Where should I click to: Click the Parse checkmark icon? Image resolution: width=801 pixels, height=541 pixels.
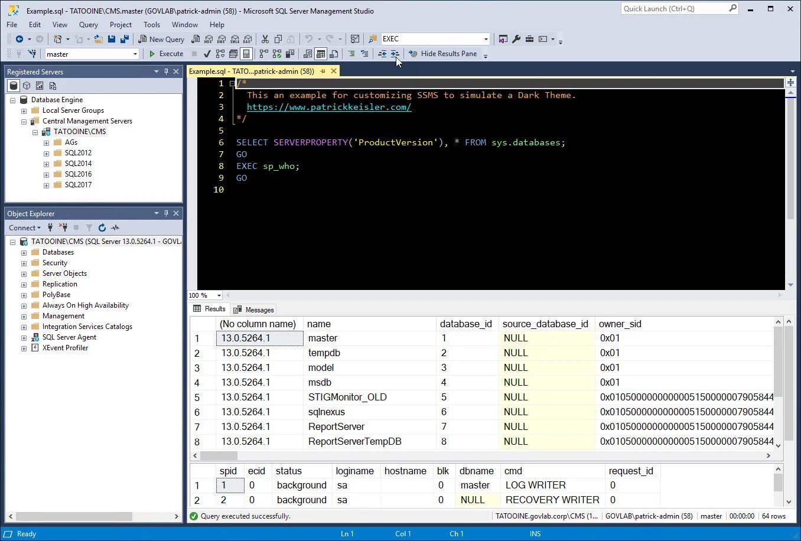[207, 54]
